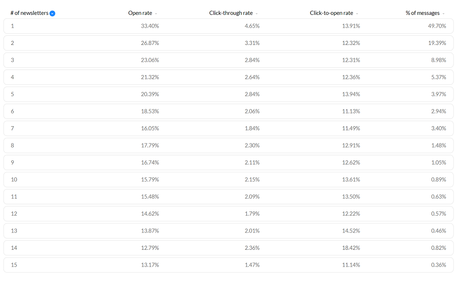Image resolution: width=459 pixels, height=282 pixels.
Task: Sort by the "Open rate" header label
Action: click(140, 13)
